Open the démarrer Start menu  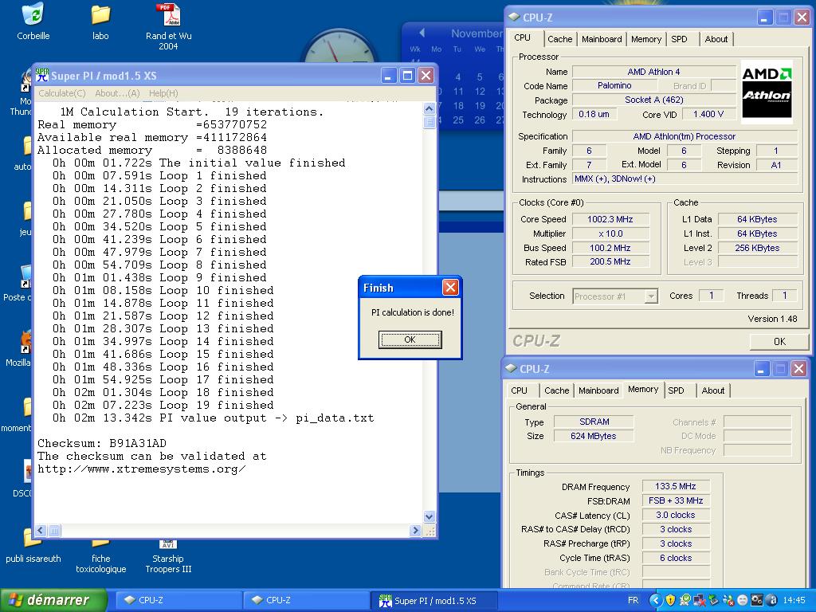click(53, 600)
